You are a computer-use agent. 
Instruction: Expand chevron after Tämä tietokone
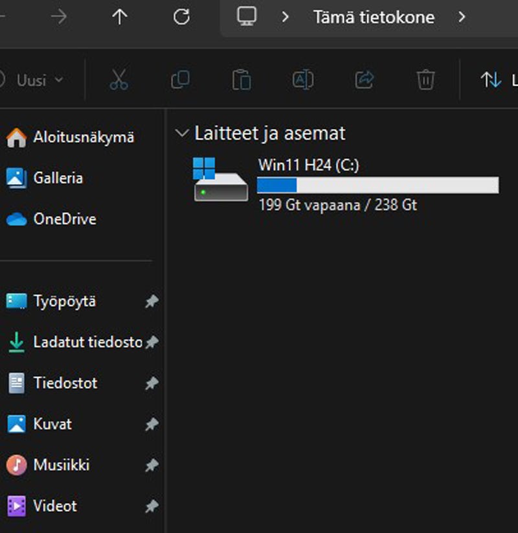point(462,17)
